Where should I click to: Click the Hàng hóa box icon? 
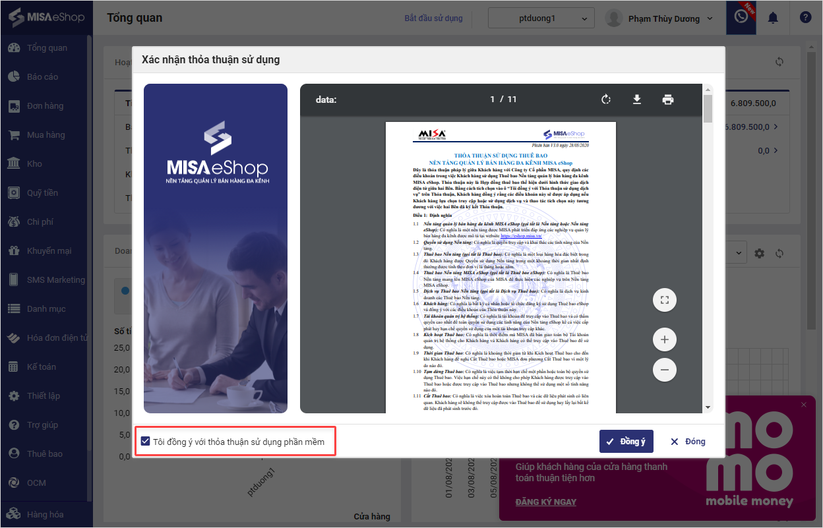click(x=13, y=515)
